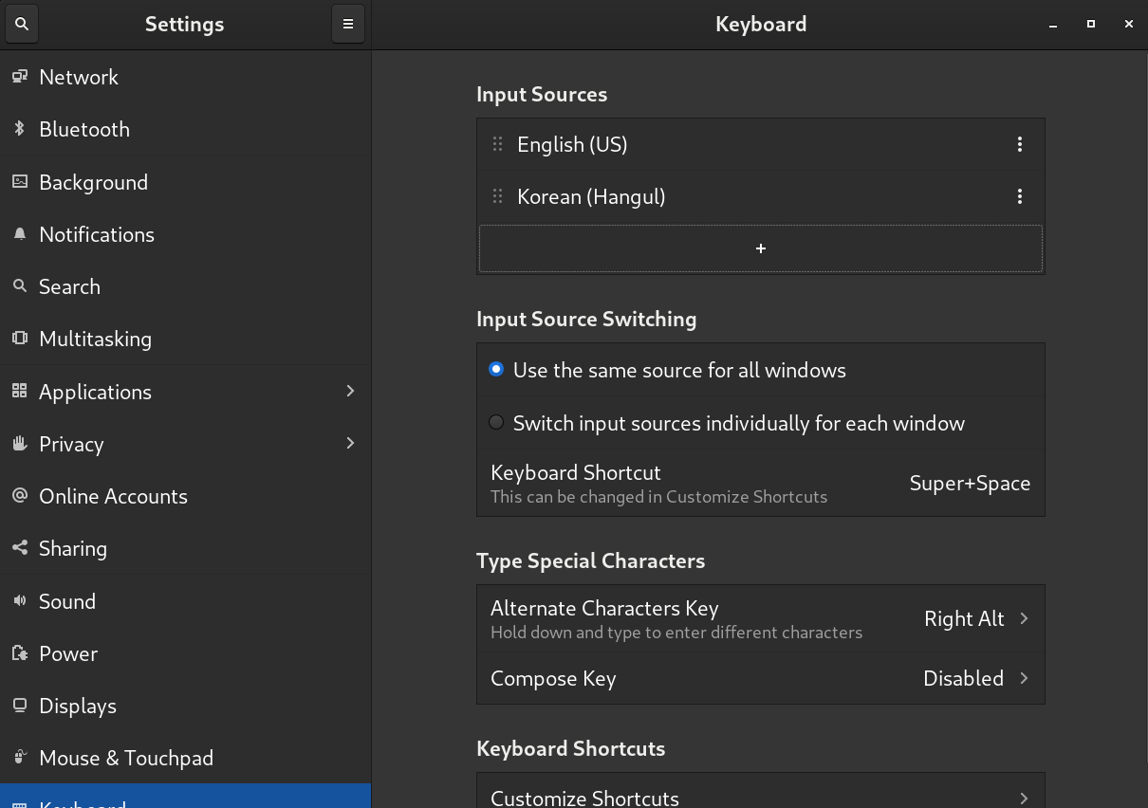Open Mouse & Touchpad settings

tap(126, 758)
